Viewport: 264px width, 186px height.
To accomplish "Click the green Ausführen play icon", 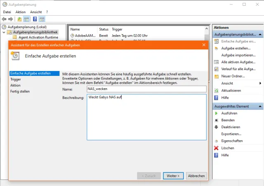I will pyautogui.click(x=217, y=113).
